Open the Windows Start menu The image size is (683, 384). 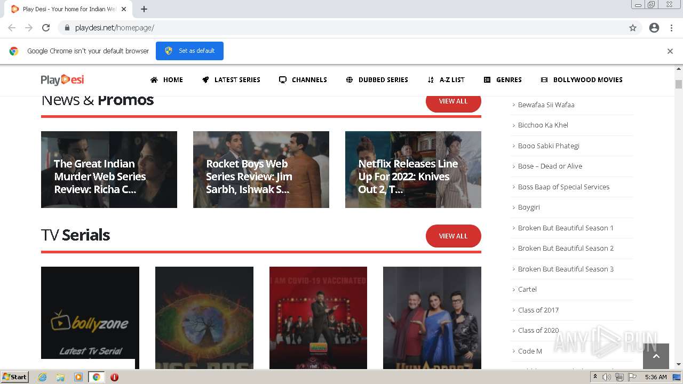coord(15,377)
